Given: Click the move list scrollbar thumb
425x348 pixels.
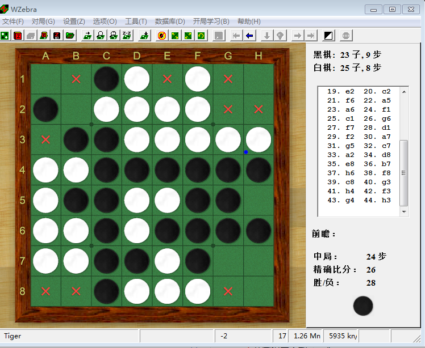Looking at the screenshot, I should click(x=404, y=173).
